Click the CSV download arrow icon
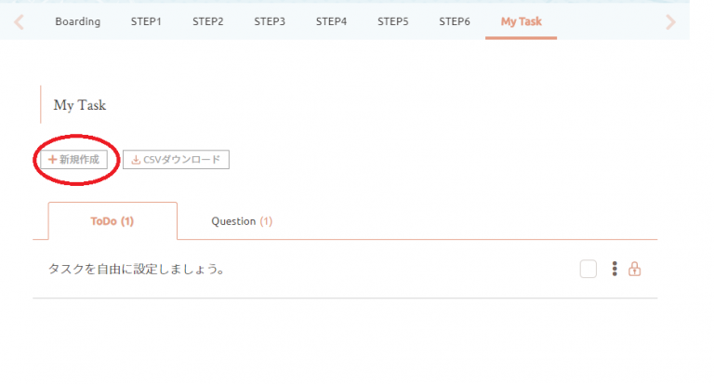 coord(136,160)
